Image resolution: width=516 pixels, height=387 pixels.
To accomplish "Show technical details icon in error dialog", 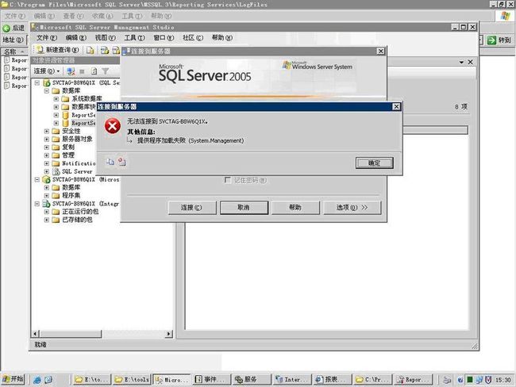I will pyautogui.click(x=121, y=162).
